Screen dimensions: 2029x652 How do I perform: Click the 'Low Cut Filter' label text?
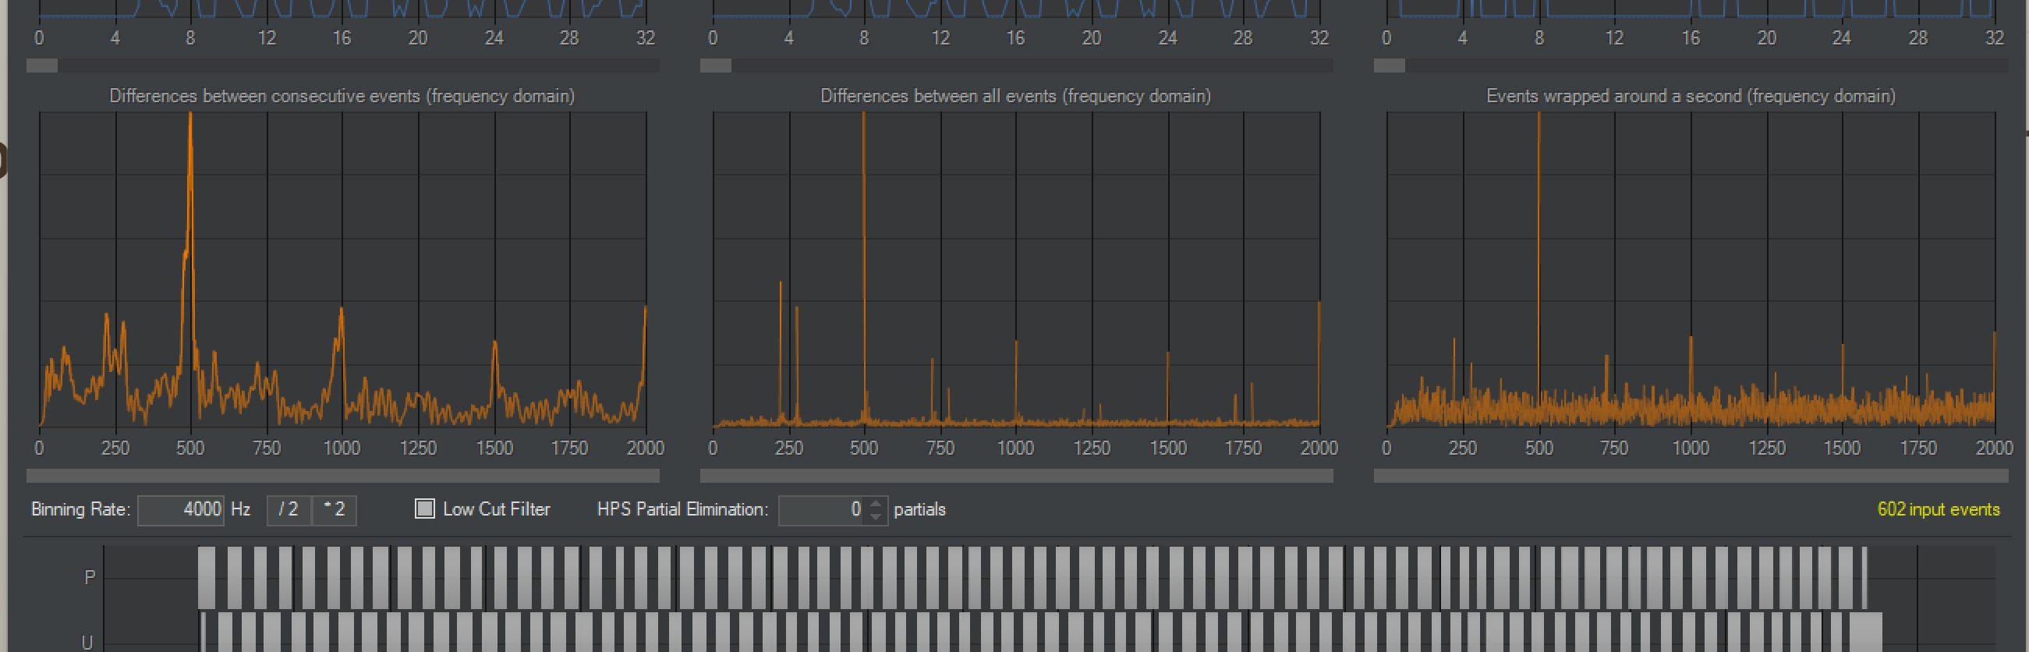coord(496,509)
